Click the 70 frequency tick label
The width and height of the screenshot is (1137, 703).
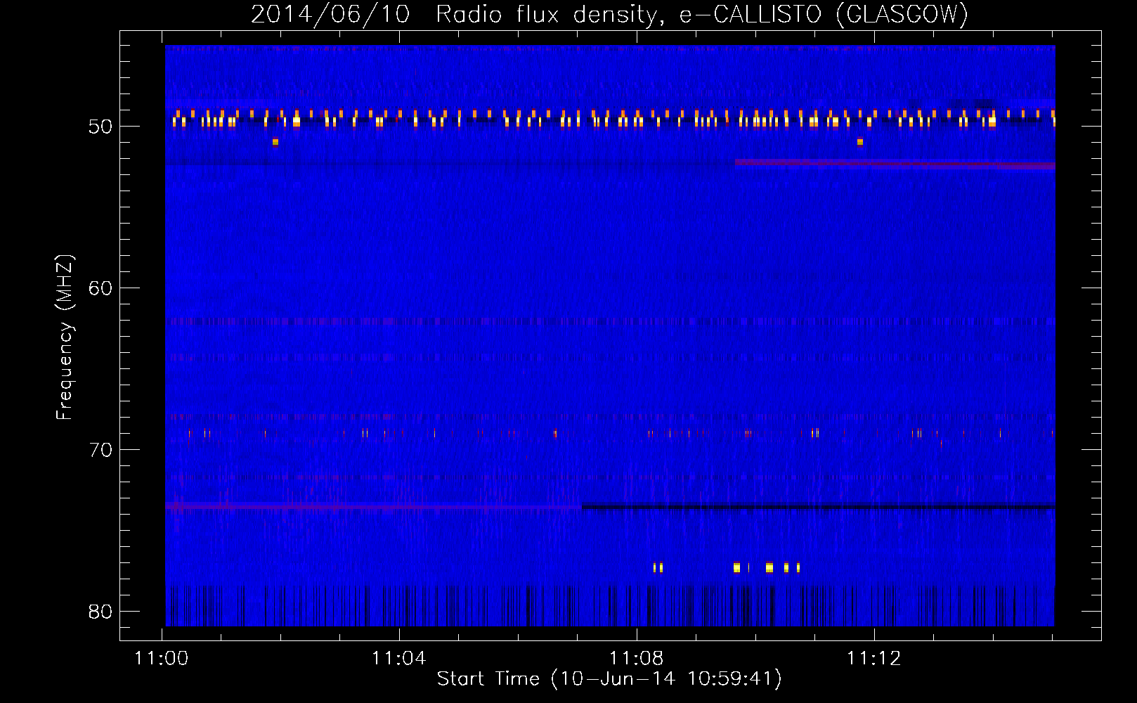[100, 450]
